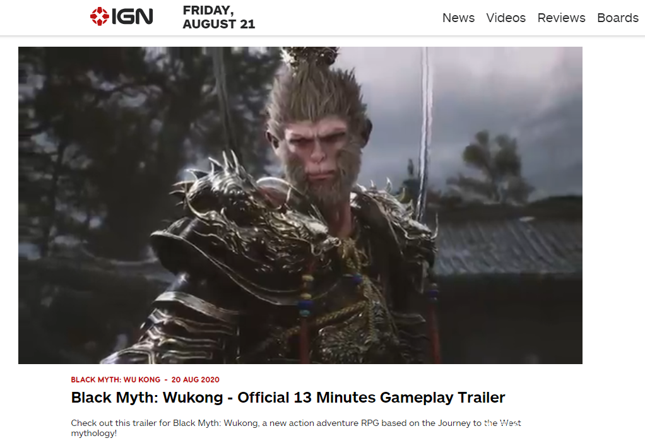Click the Friday, August 21 date header

point(219,17)
